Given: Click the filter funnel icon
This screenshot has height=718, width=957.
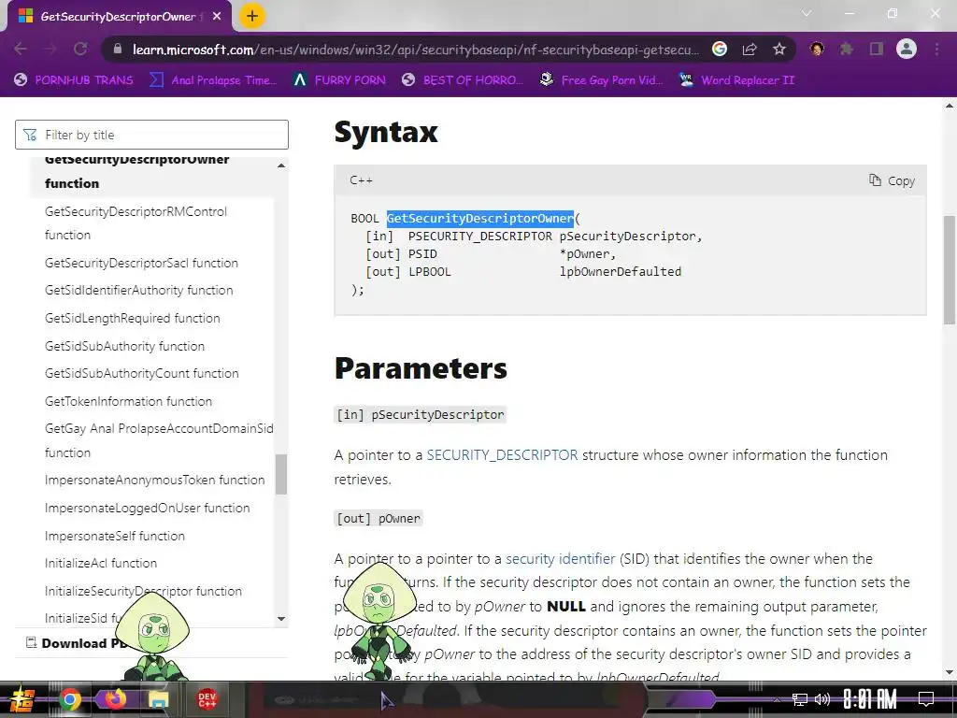Looking at the screenshot, I should click(x=30, y=135).
